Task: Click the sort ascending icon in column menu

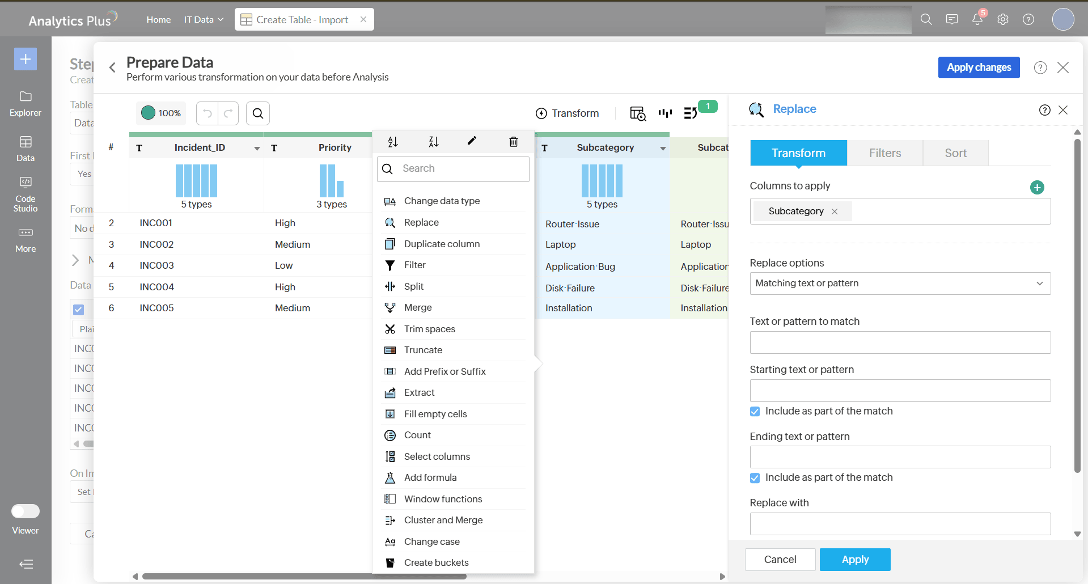Action: tap(392, 142)
